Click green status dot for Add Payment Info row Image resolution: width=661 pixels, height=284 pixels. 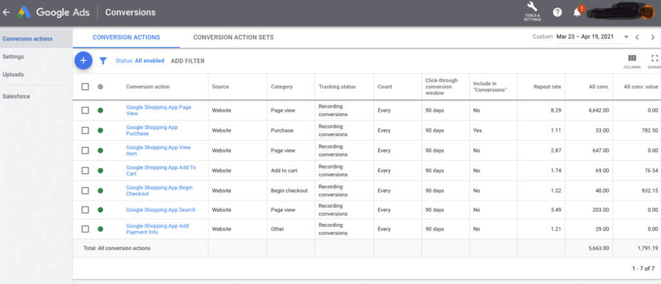(100, 229)
